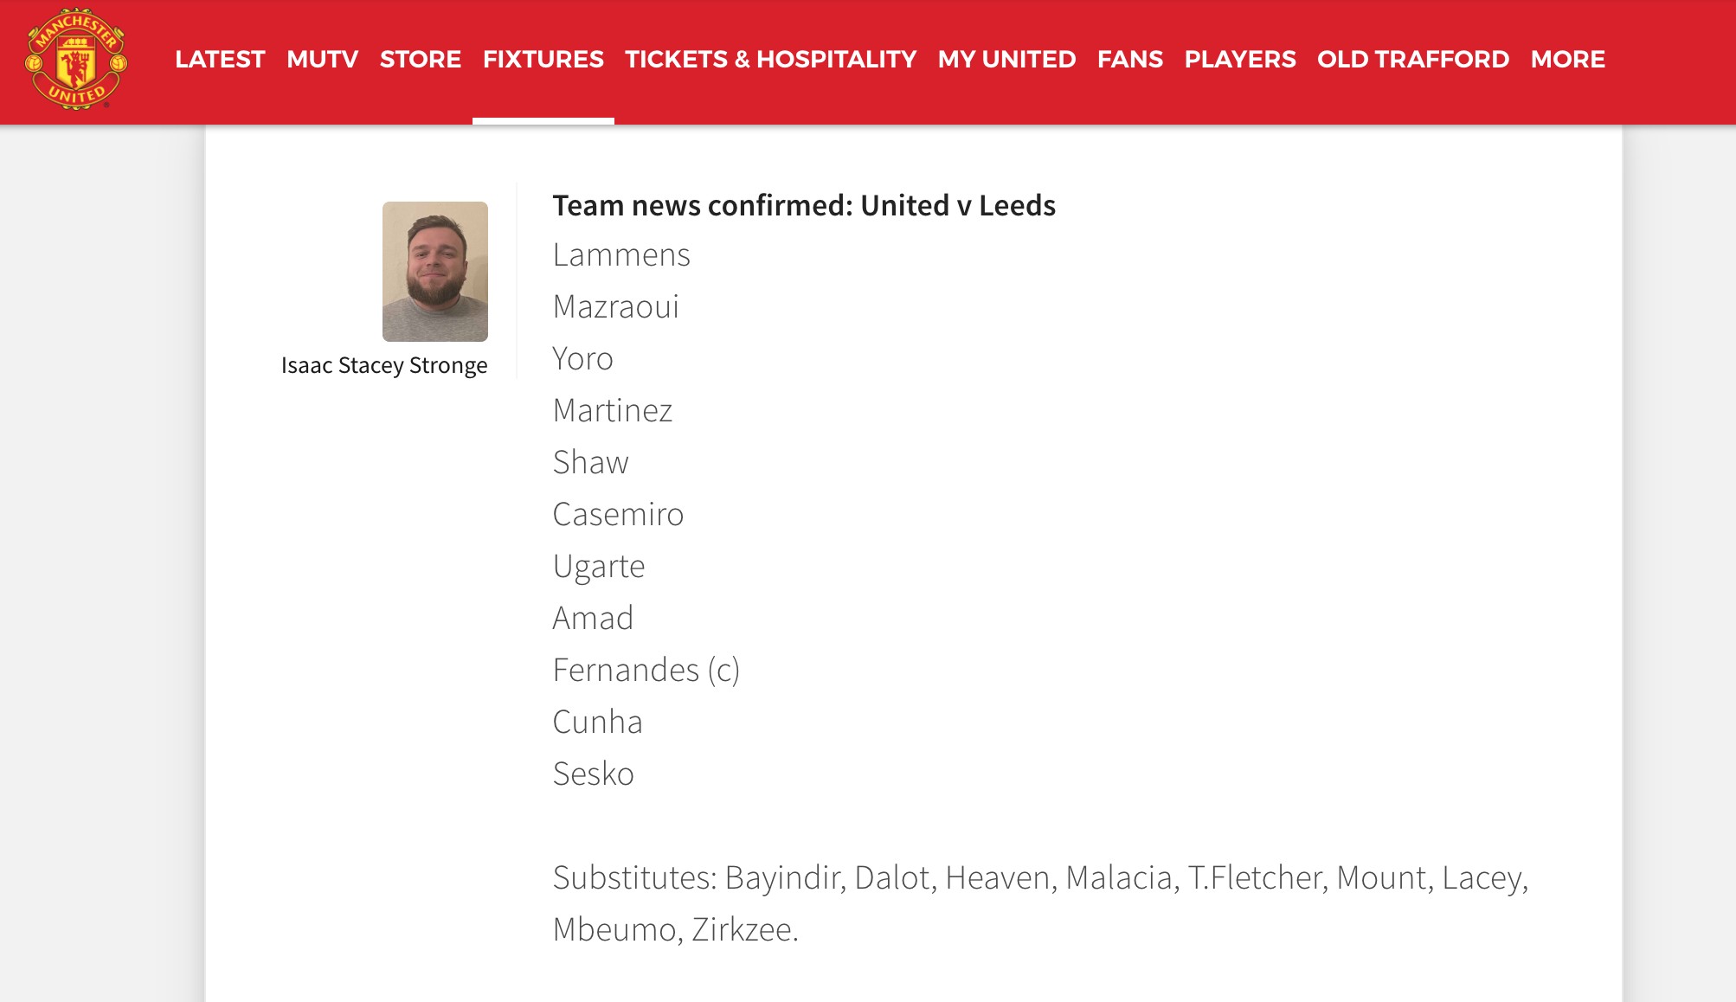Go to the OLD TRAFFORD page
The height and width of the screenshot is (1002, 1736).
[x=1412, y=59]
